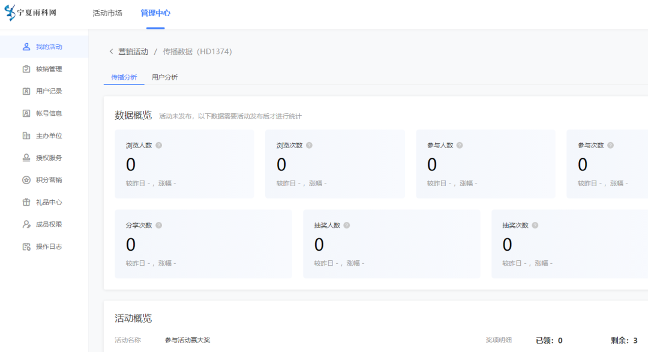Click the 核销管理 sidebar icon
648x352 pixels.
26,69
